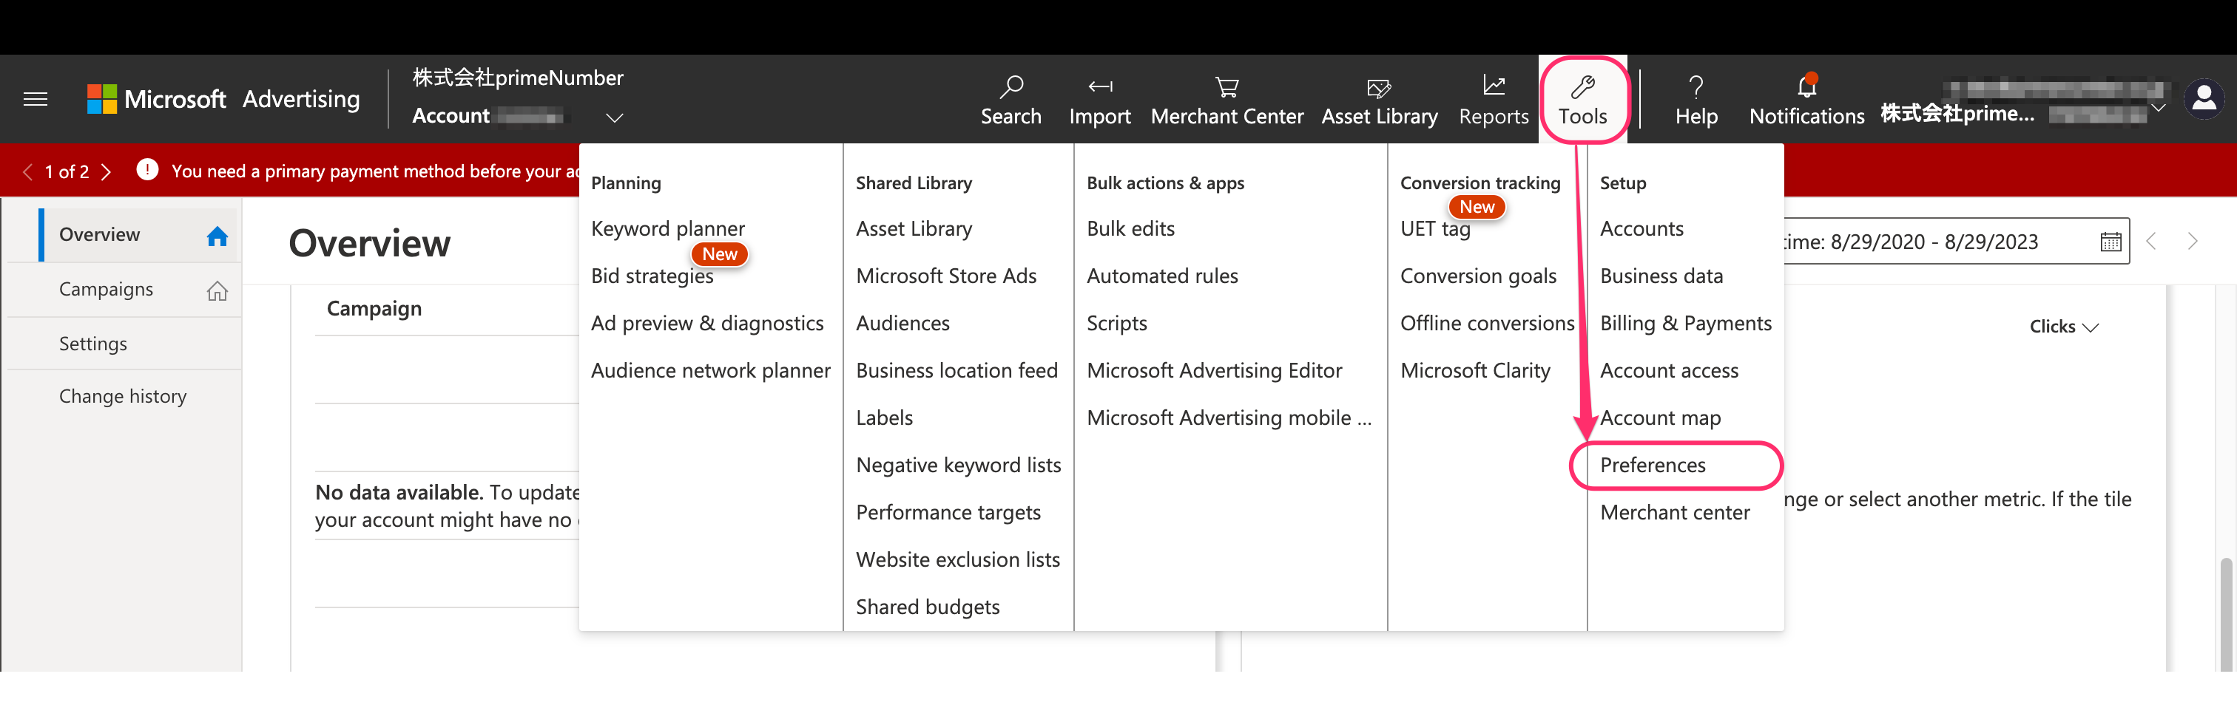The image size is (2237, 702).
Task: Click the primary payment method alert text
Action: pos(375,171)
